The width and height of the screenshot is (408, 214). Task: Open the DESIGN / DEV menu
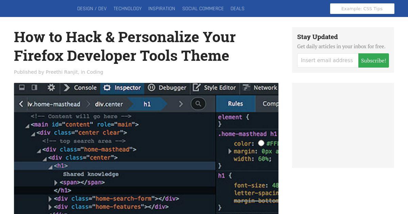point(92,8)
